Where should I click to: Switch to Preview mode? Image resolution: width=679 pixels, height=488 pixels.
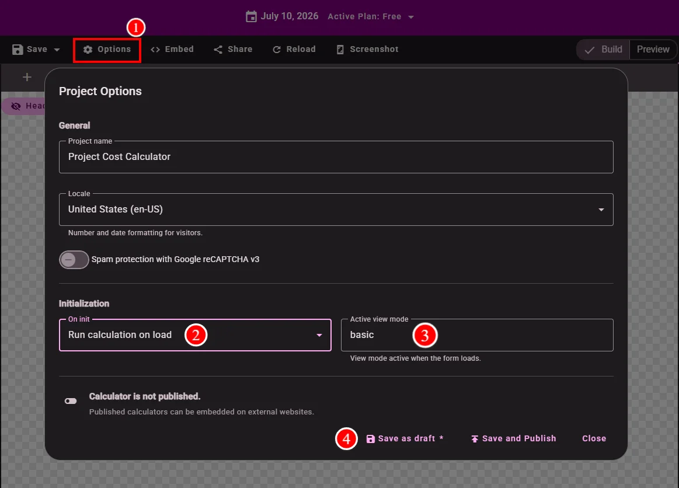coord(653,50)
